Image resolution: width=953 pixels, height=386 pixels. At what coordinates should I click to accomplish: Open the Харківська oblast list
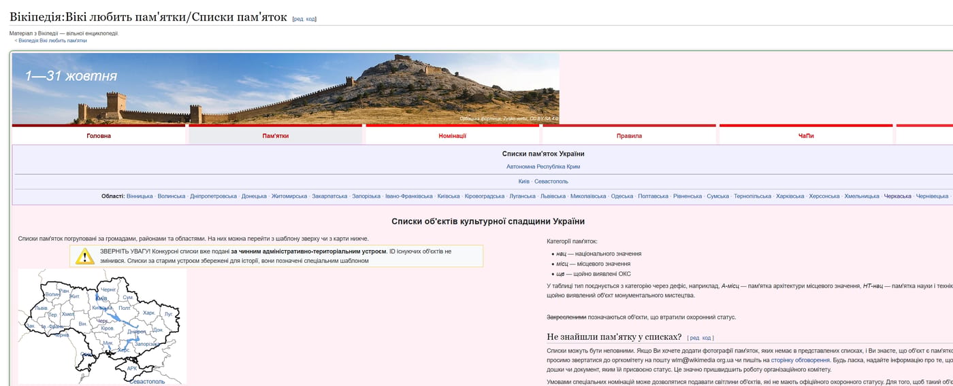pyautogui.click(x=790, y=196)
